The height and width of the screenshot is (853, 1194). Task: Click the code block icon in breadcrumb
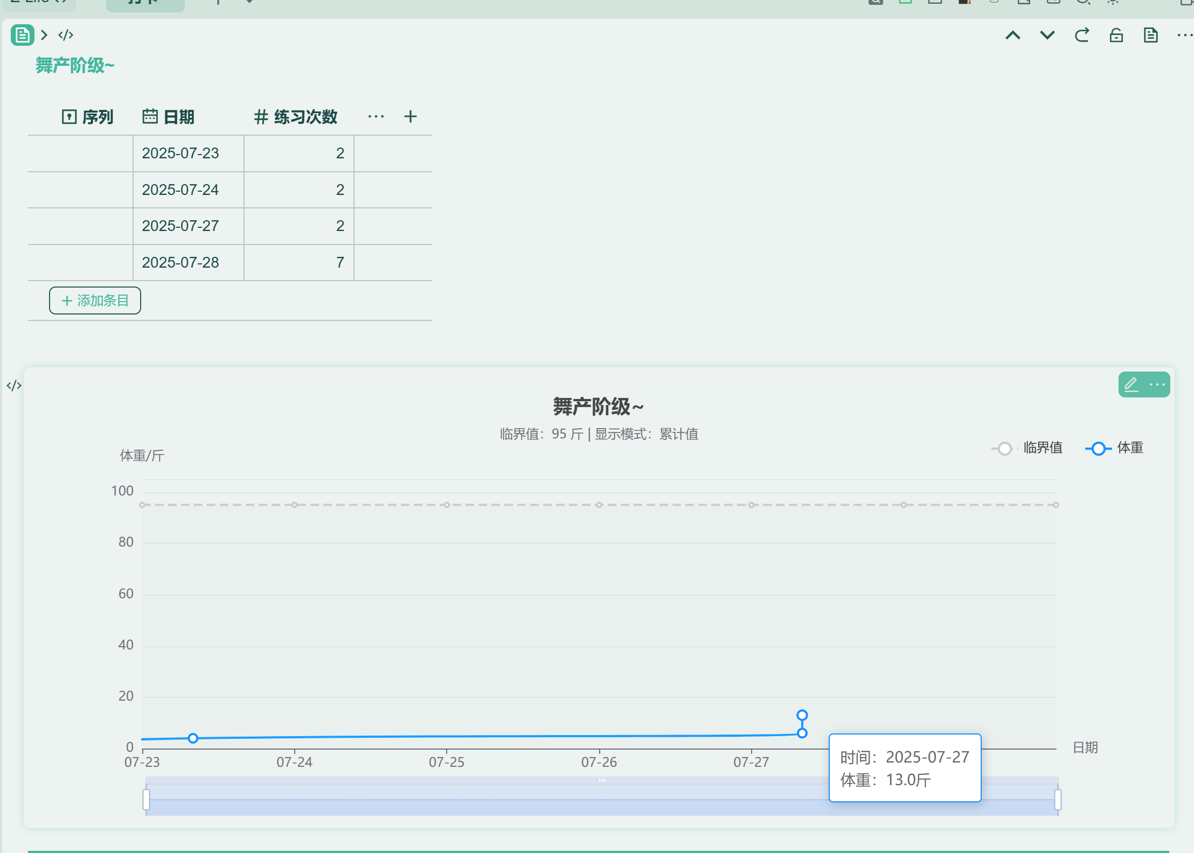[x=66, y=36]
